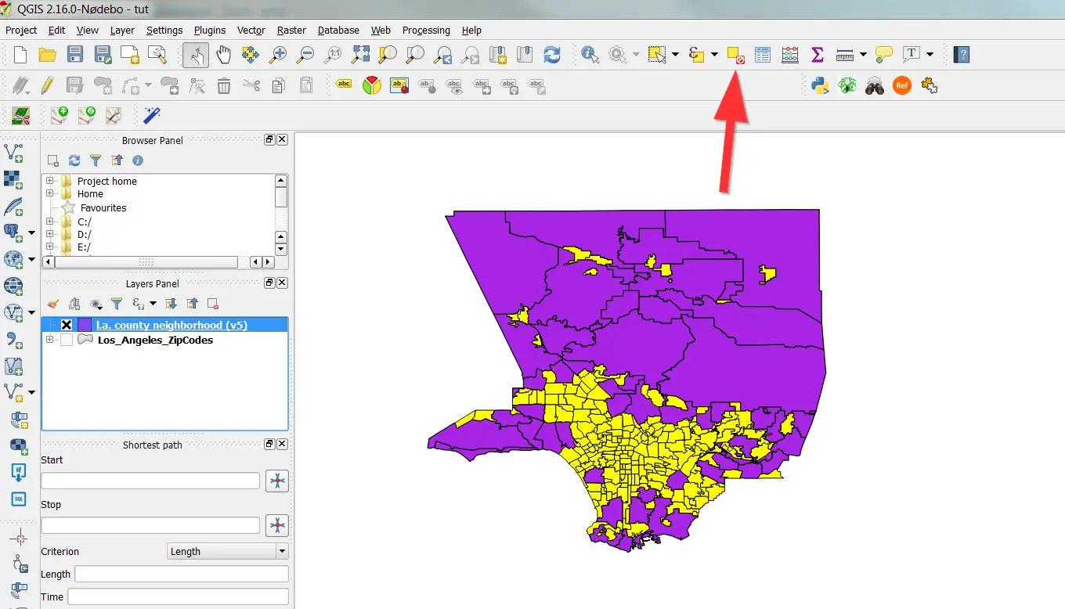Click the orange Ref plugin icon
Screen dimensions: 1065x609
[902, 86]
